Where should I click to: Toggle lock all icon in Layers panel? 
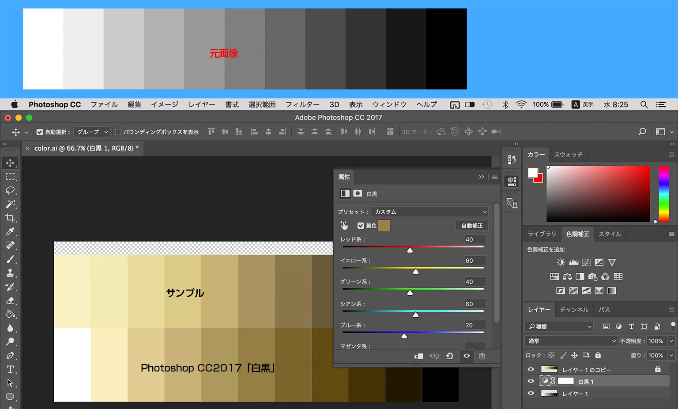[598, 355]
